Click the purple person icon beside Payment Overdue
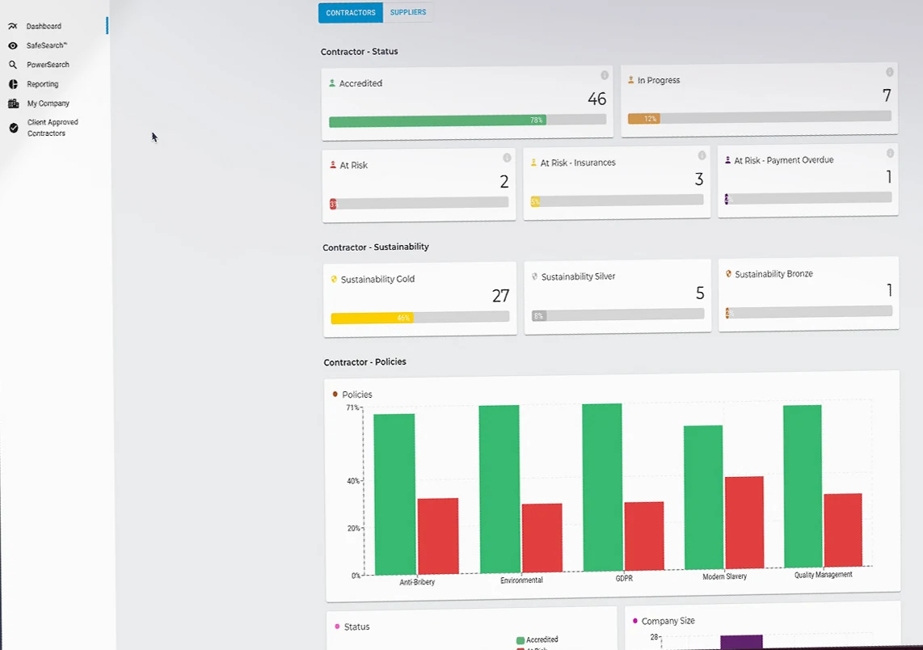 pos(727,159)
